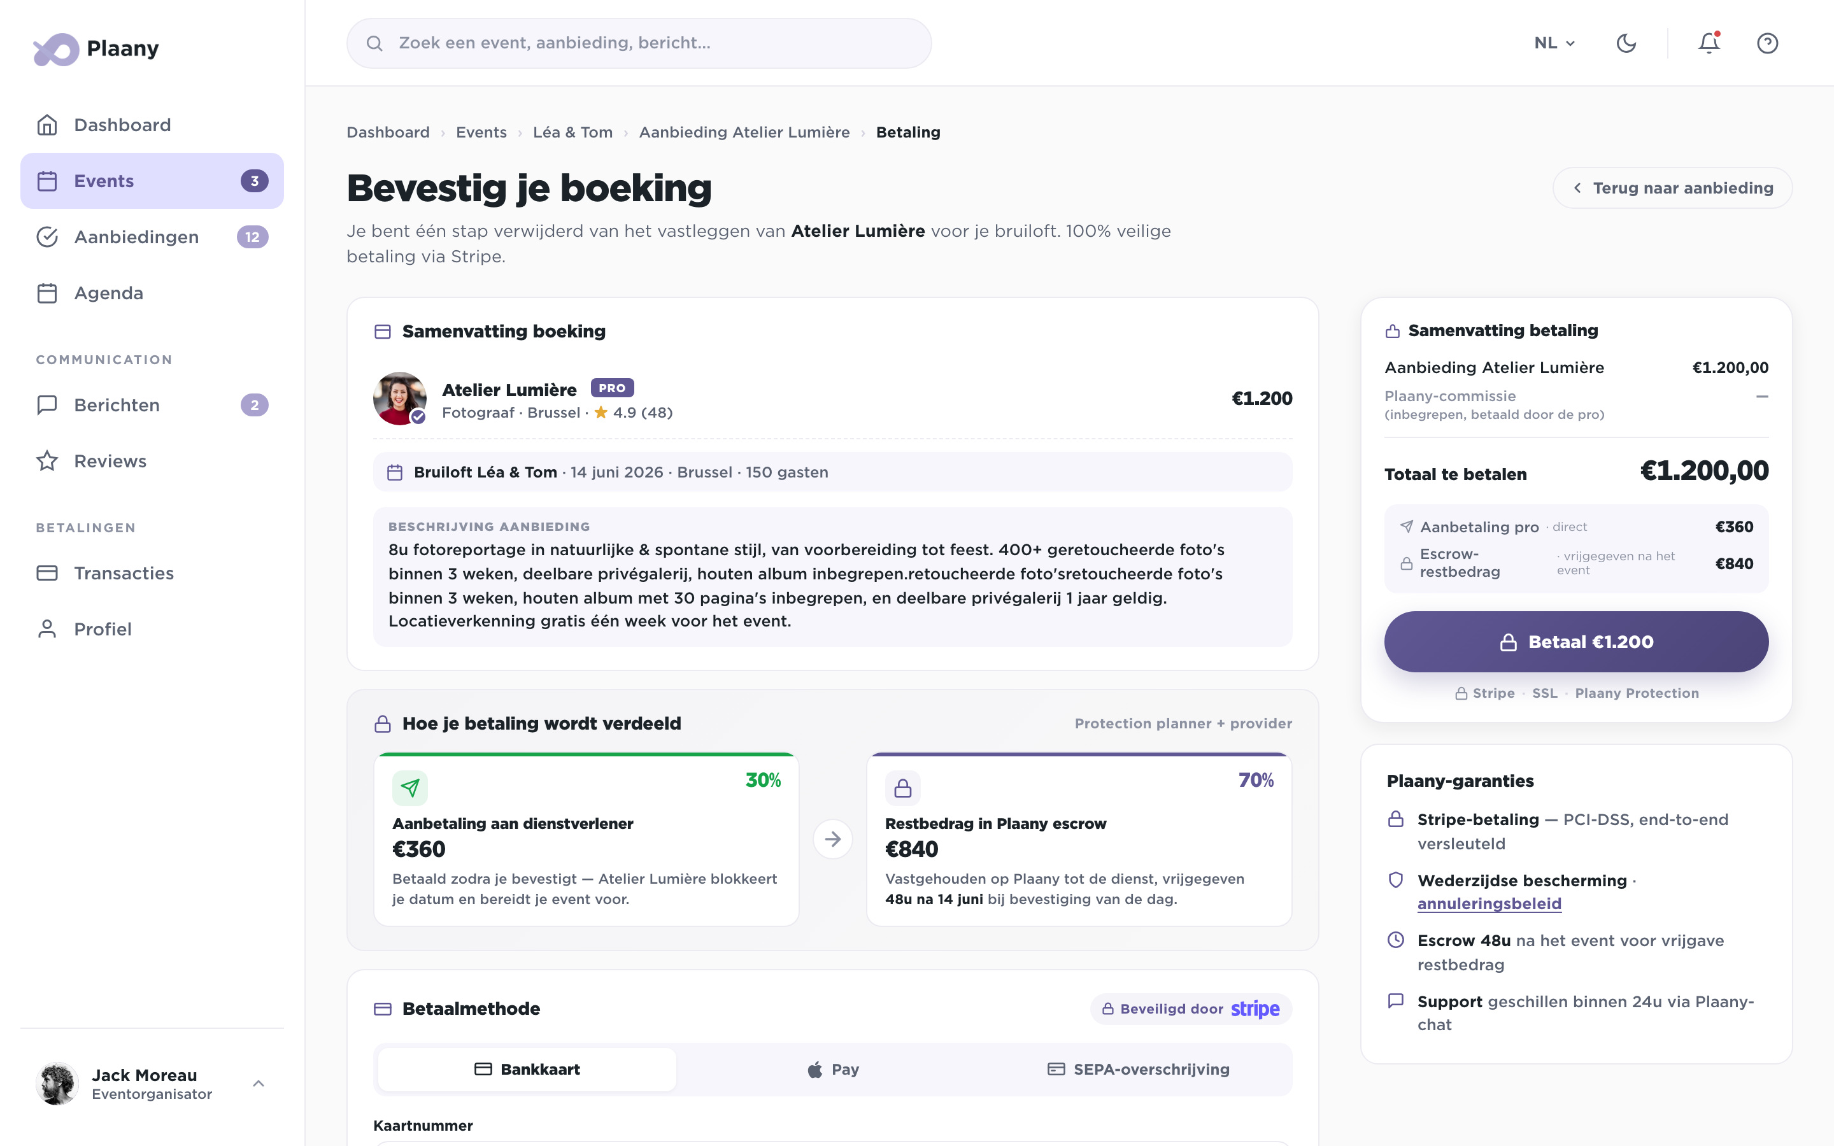Go to Léa & Tom breadcrumb
This screenshot has height=1146, width=1834.
tap(573, 132)
